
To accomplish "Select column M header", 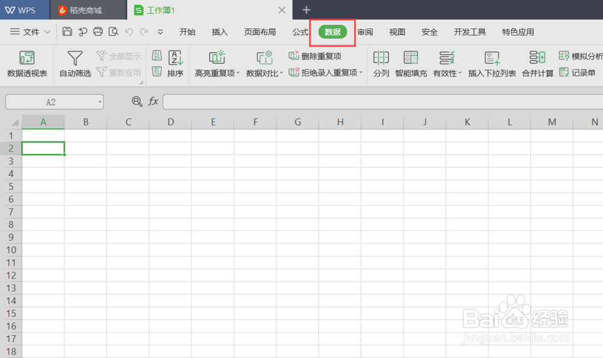I will (x=552, y=122).
